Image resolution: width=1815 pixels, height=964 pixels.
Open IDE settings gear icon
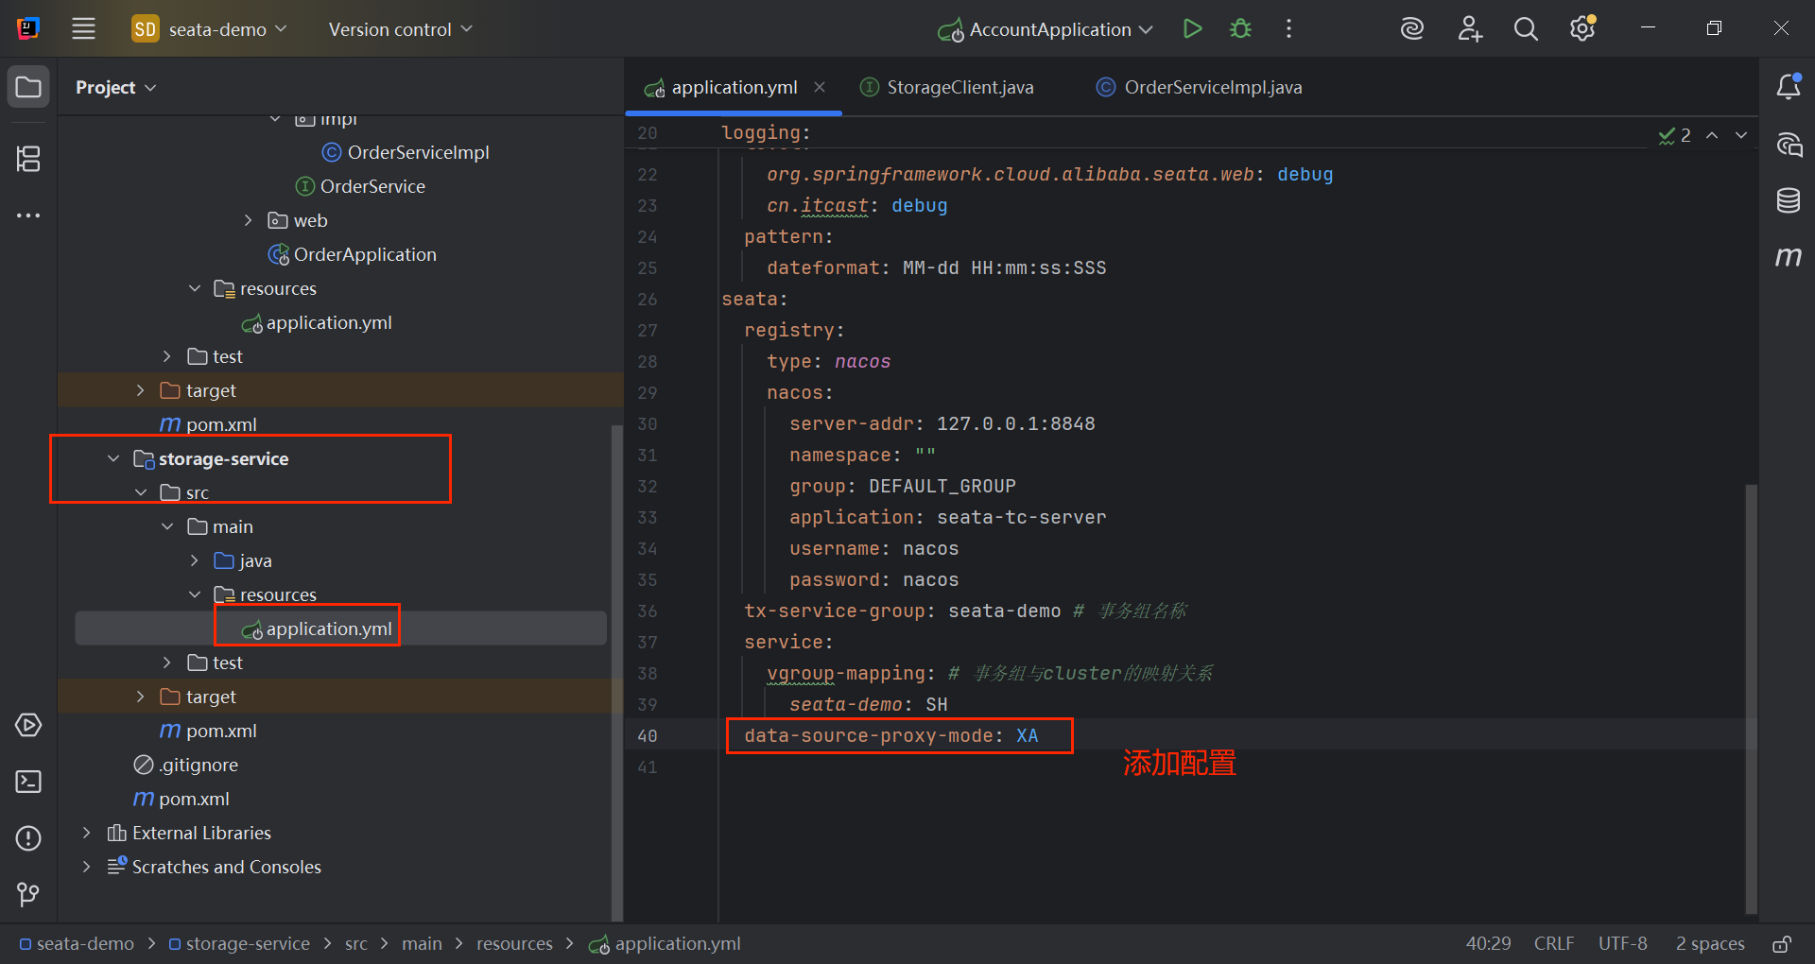(x=1583, y=29)
